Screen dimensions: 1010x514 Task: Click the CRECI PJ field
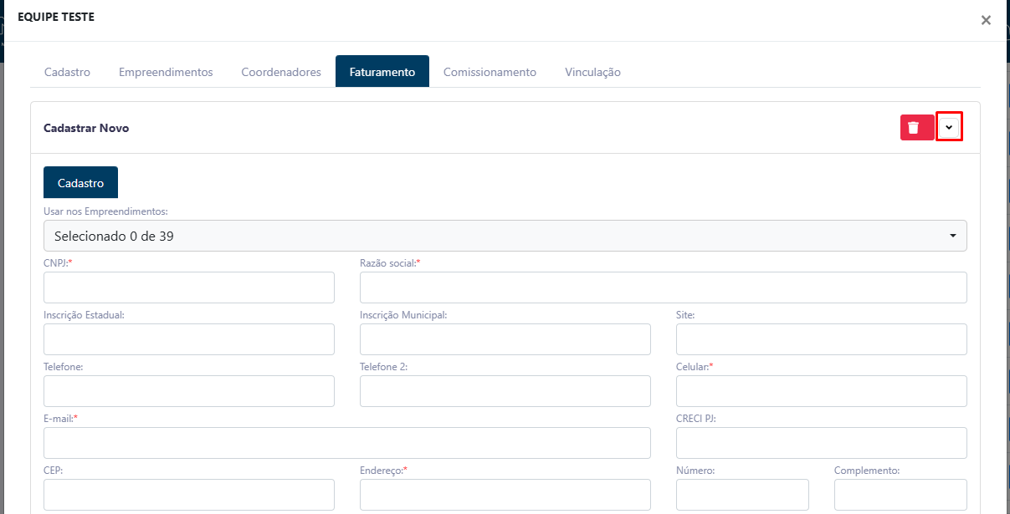coord(822,443)
